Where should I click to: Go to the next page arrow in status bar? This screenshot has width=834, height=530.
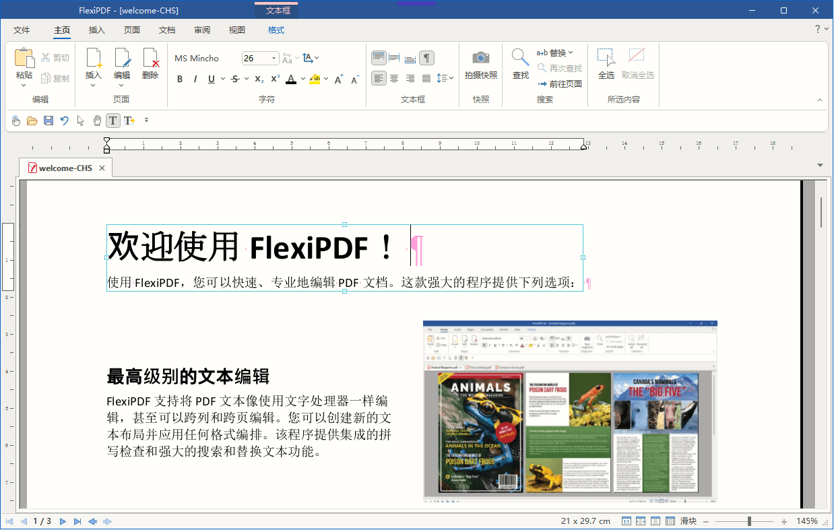(x=63, y=521)
